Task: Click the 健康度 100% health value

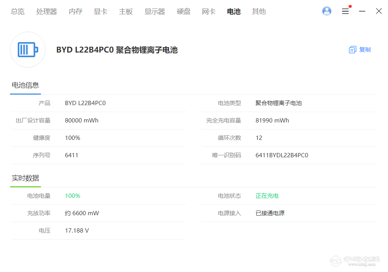Action: coord(73,138)
